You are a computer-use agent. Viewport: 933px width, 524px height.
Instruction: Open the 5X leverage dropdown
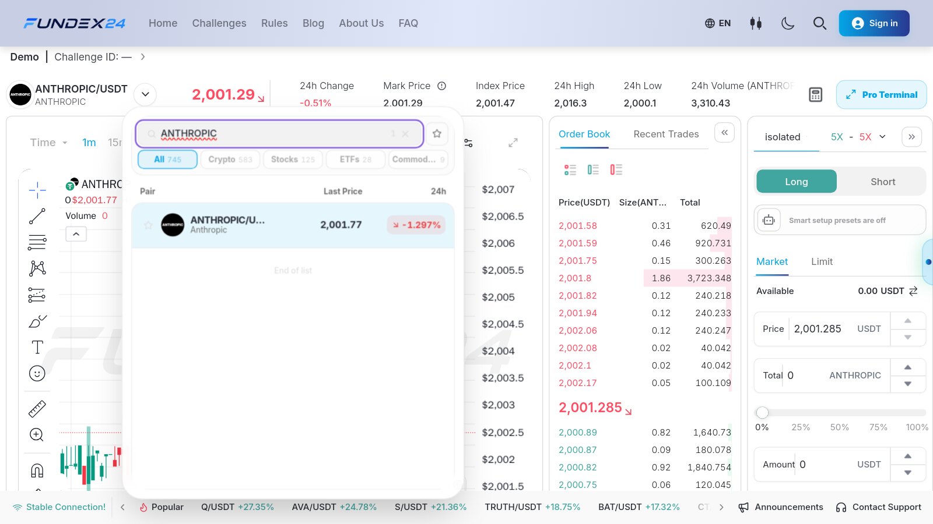(858, 137)
